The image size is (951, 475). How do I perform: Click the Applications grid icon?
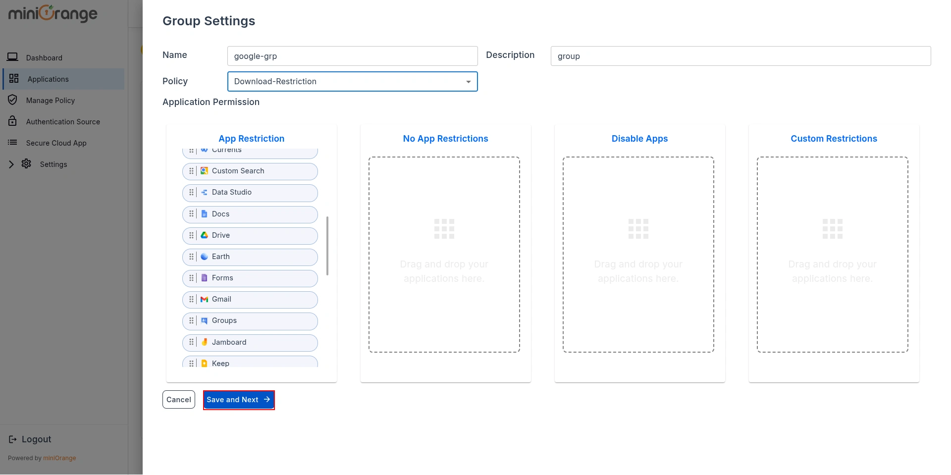pos(14,78)
